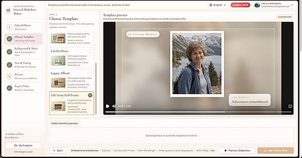Open the Choose Template step
Image resolution: width=302 pixels, height=158 pixels.
coord(23,39)
